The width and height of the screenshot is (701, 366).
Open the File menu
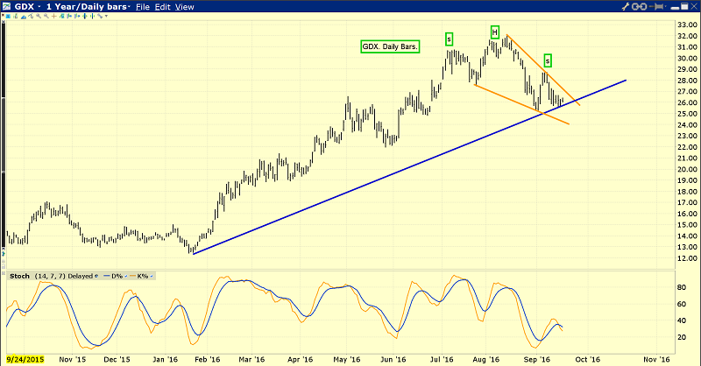[142, 6]
